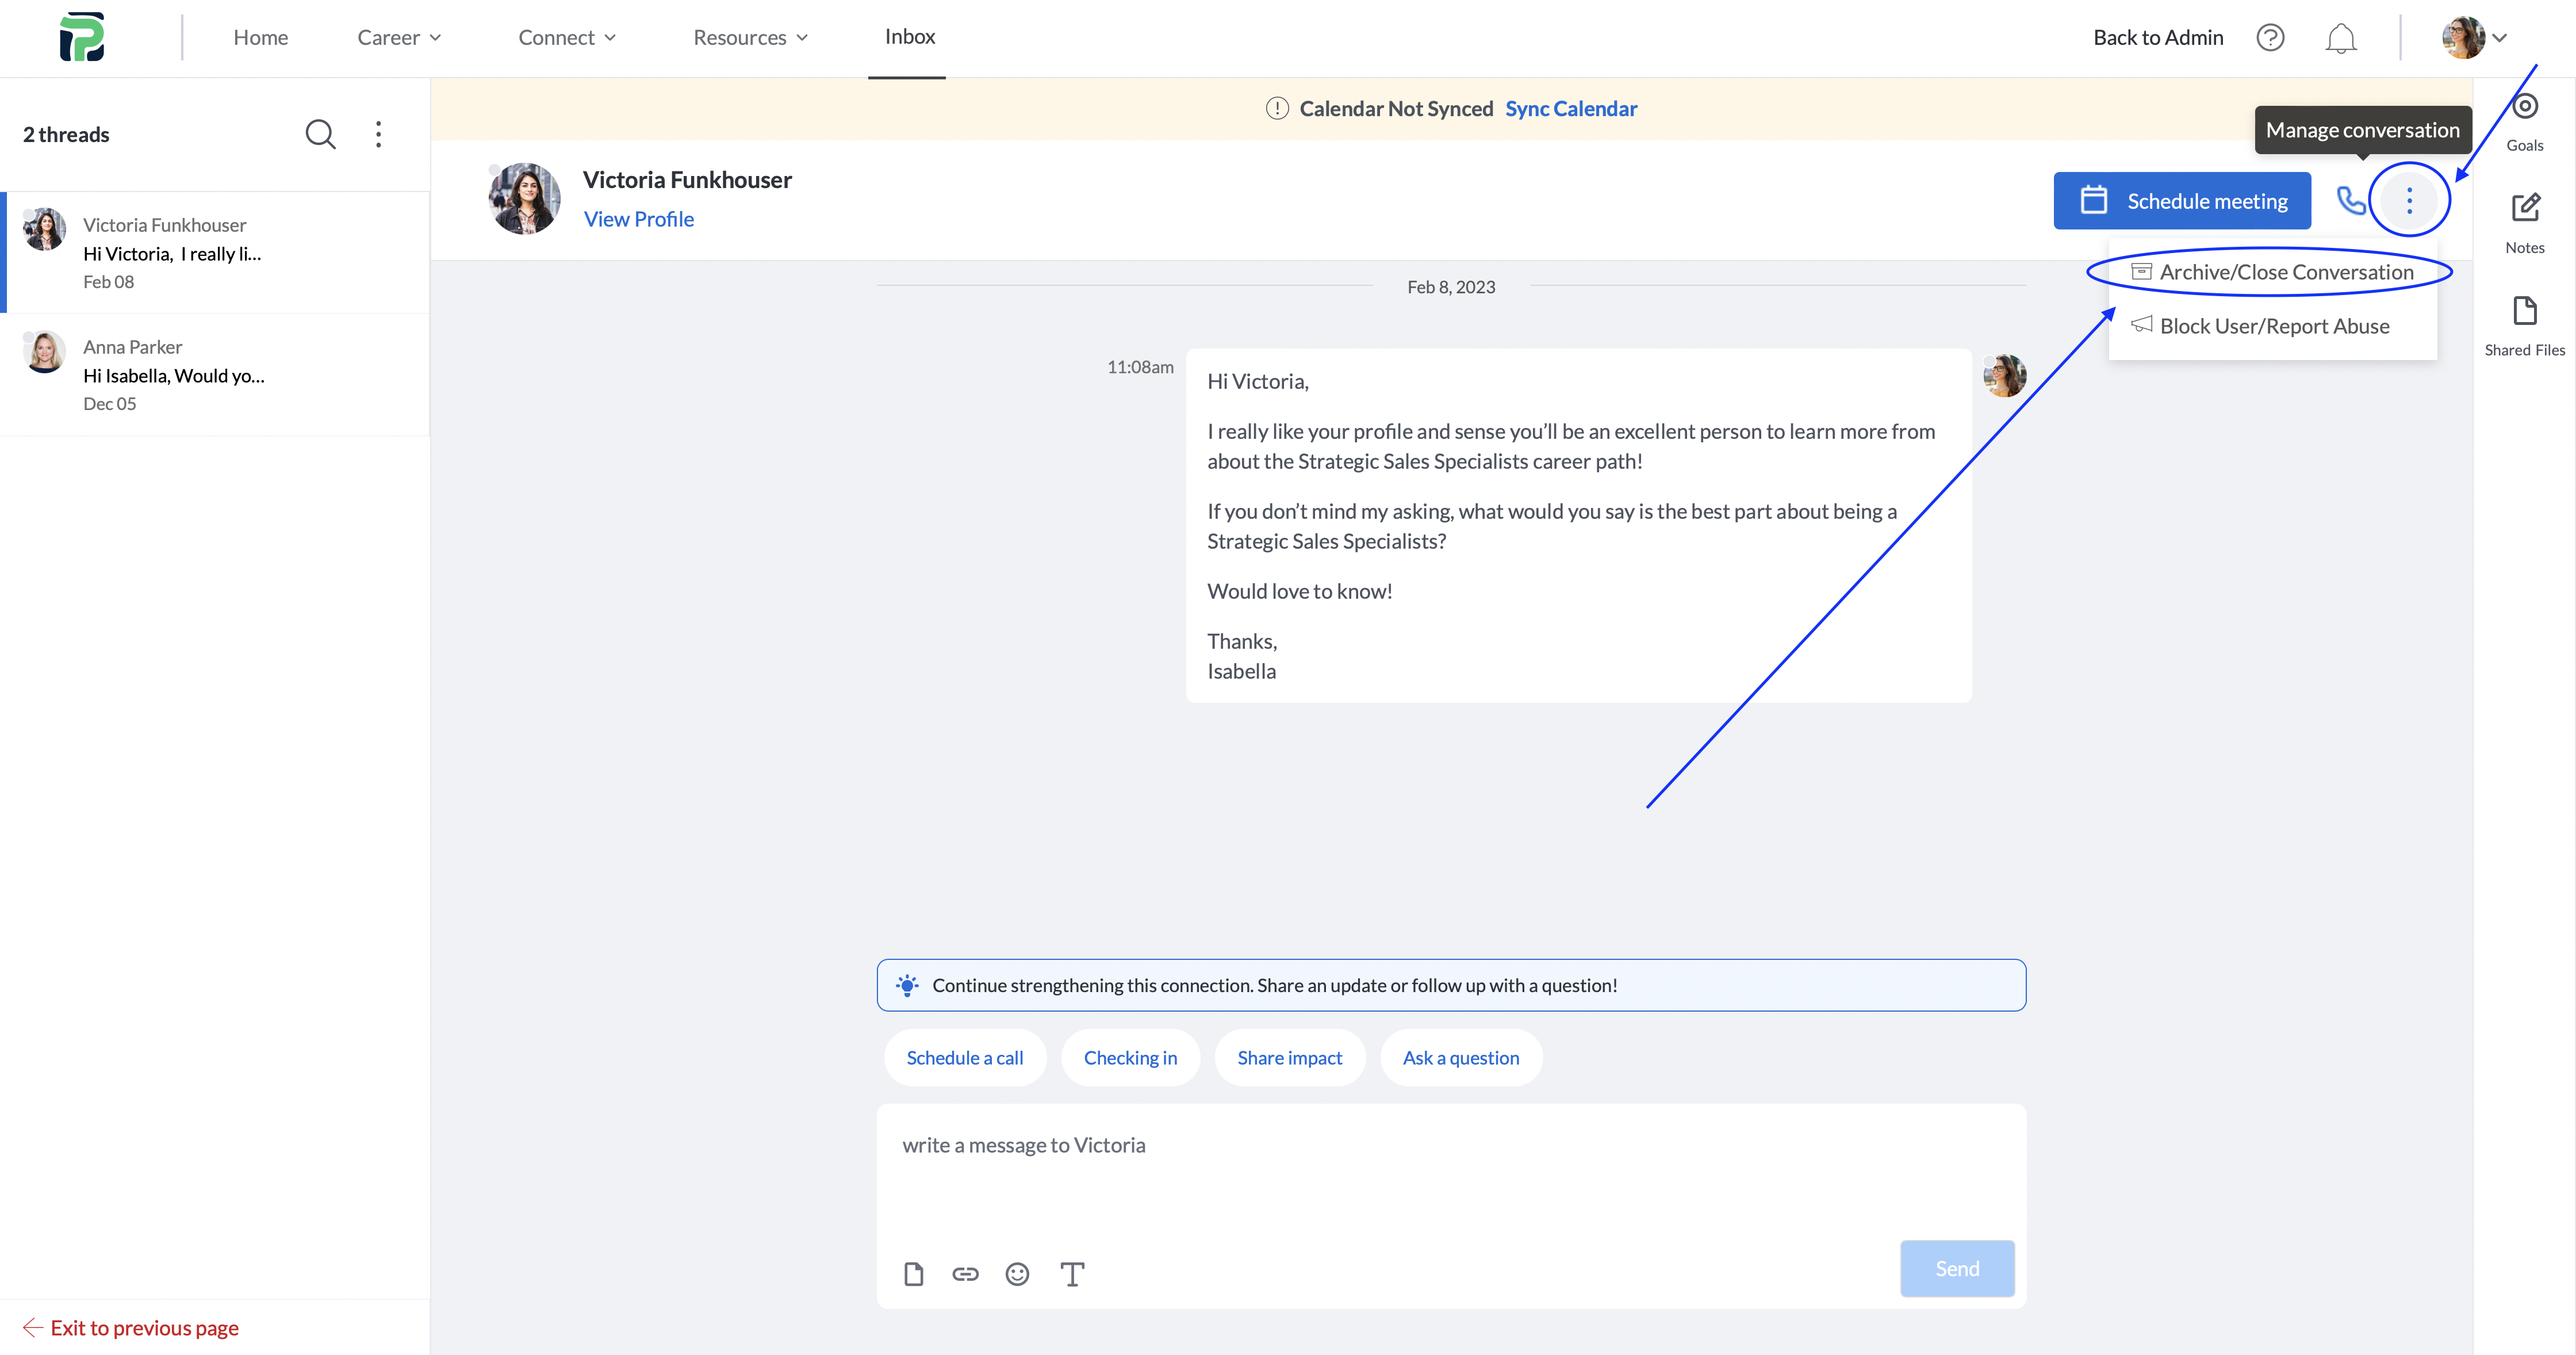Click the lightbulb tip icon
Viewport: 2576px width, 1355px height.
coord(907,985)
